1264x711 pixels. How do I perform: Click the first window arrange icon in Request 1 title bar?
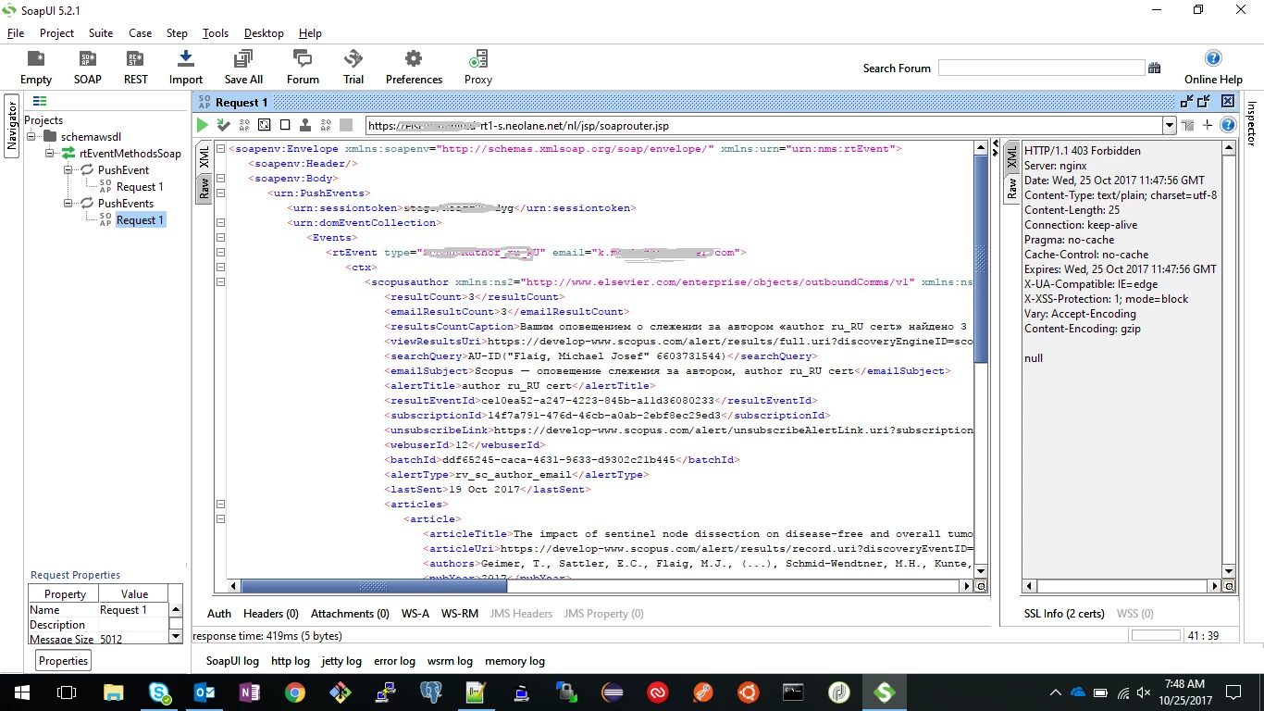[x=1187, y=102]
